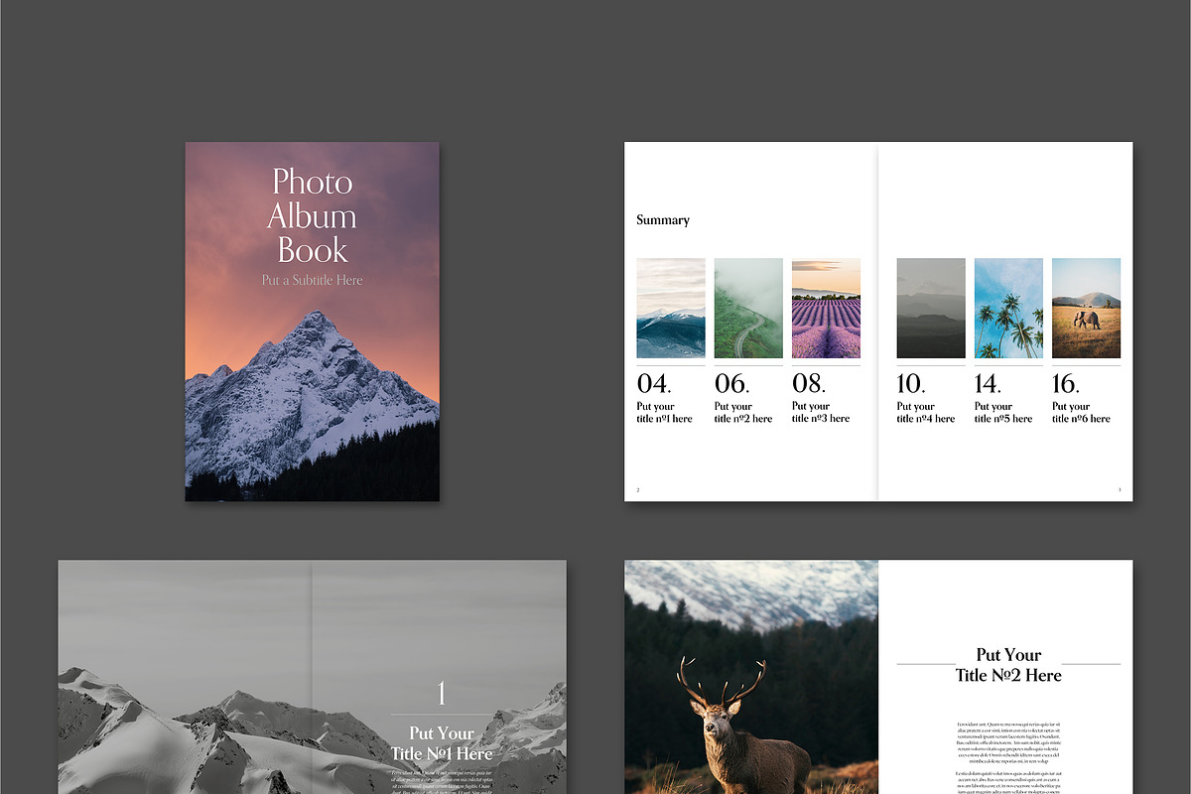
Task: Select the gray landscape thumbnail above 10.
Action: pyautogui.click(x=931, y=309)
